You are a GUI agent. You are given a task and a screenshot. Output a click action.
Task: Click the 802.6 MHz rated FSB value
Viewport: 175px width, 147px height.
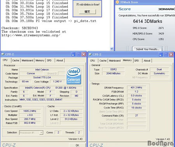(30, 123)
